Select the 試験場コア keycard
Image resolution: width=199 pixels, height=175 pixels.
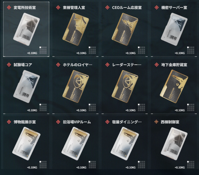click(x=27, y=86)
